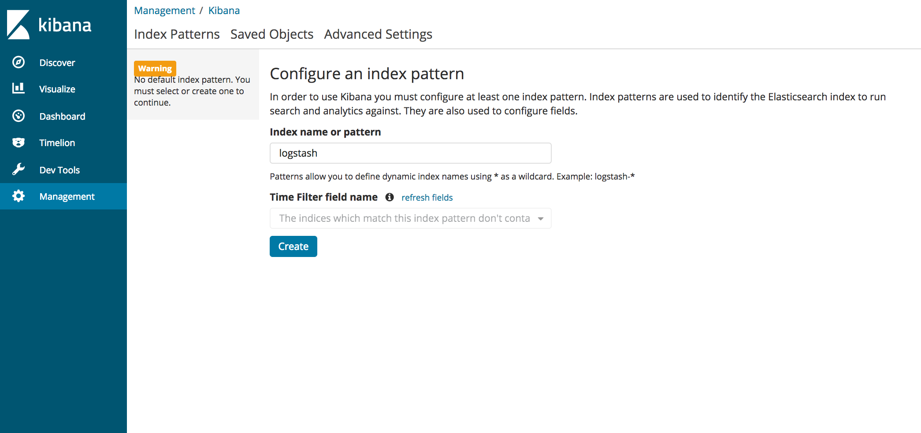The height and width of the screenshot is (433, 921).
Task: Click the Create button
Action: (293, 246)
